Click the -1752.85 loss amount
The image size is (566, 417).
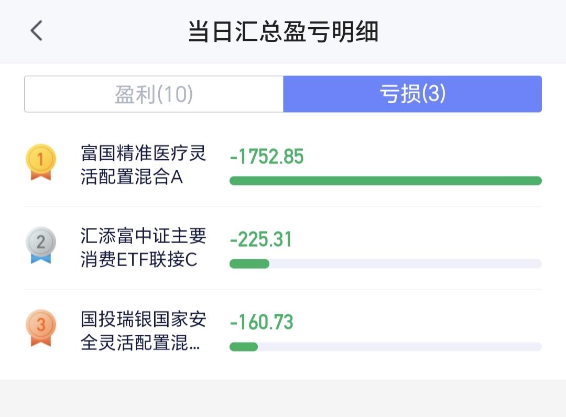[x=267, y=157]
